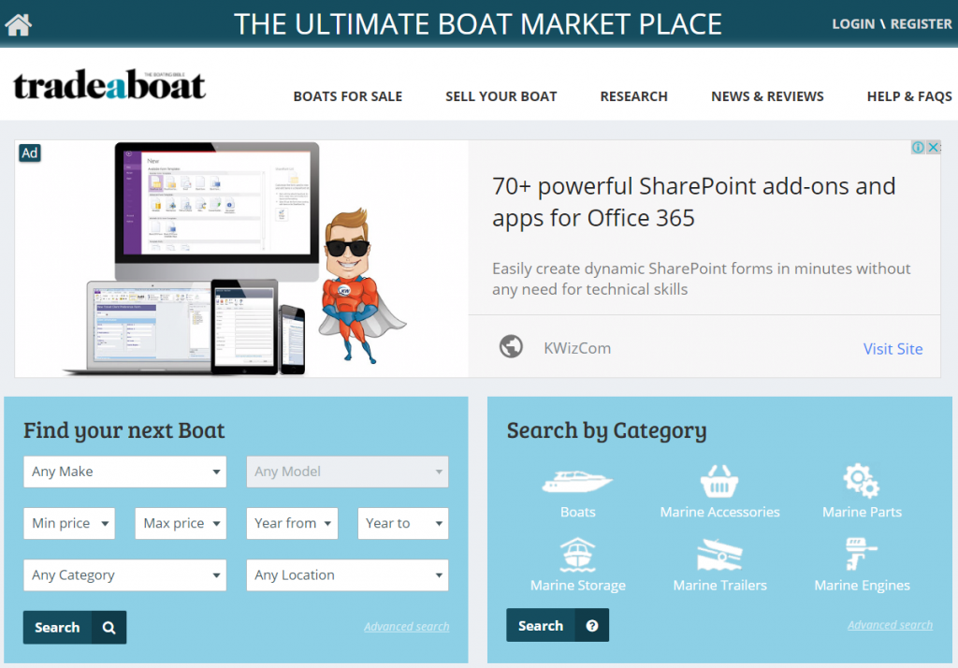The height and width of the screenshot is (668, 958).
Task: Click the question mark icon on category Search
Action: [x=591, y=625]
